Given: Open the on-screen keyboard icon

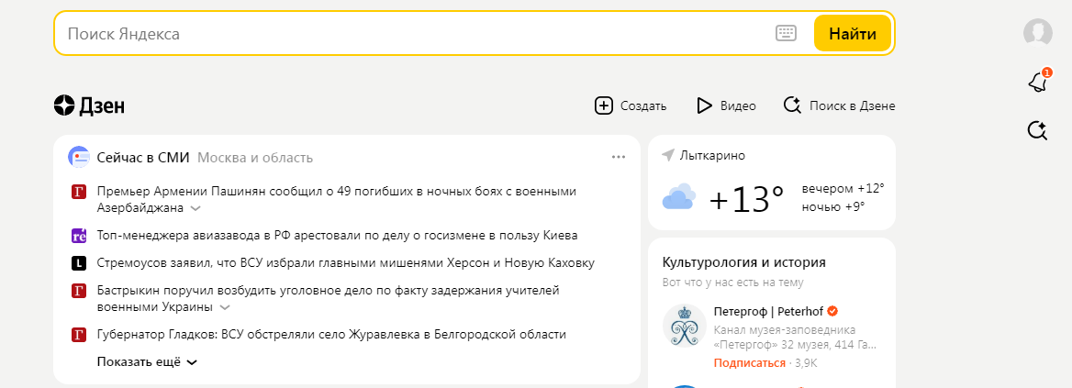Looking at the screenshot, I should pyautogui.click(x=787, y=33).
